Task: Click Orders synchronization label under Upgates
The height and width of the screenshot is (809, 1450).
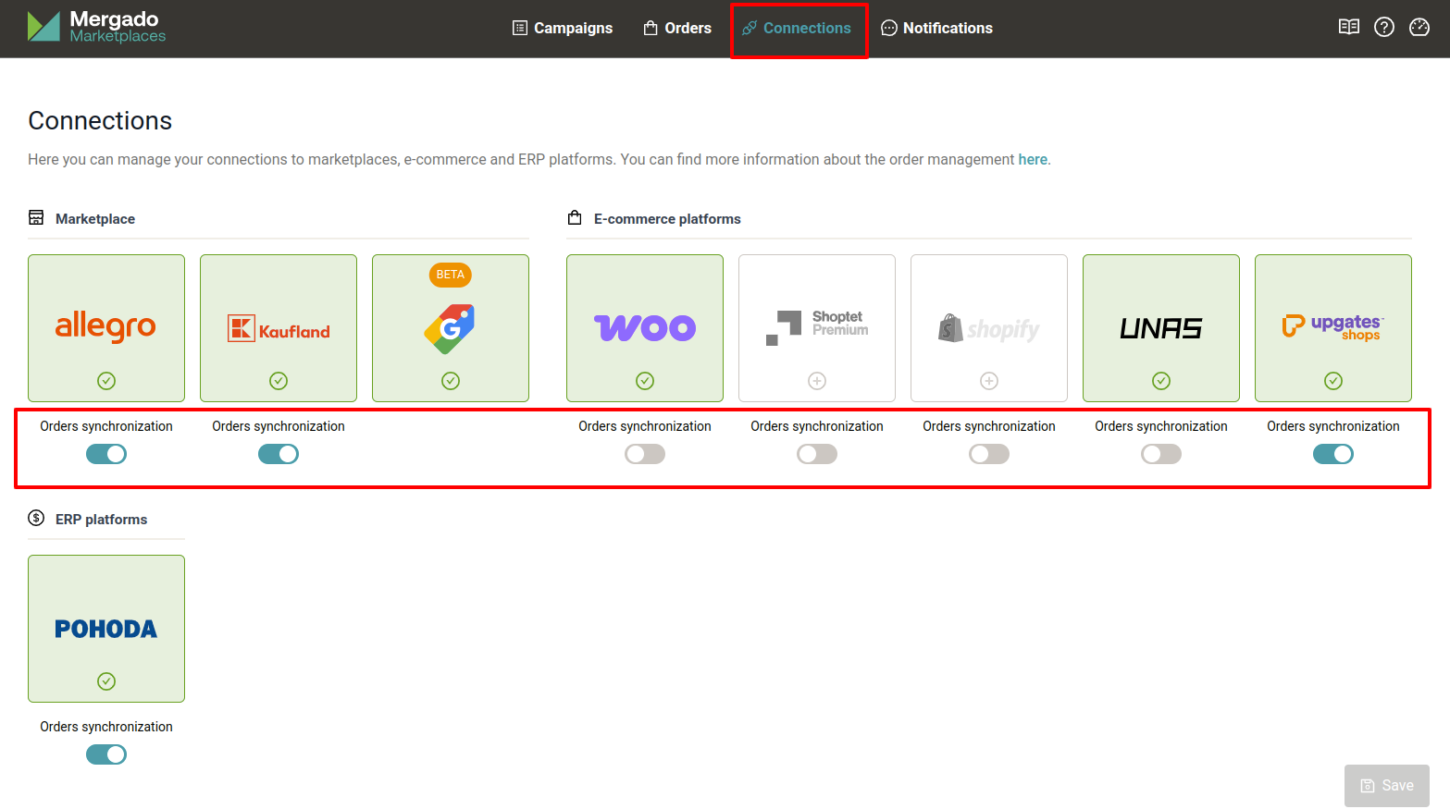Action: click(1333, 426)
